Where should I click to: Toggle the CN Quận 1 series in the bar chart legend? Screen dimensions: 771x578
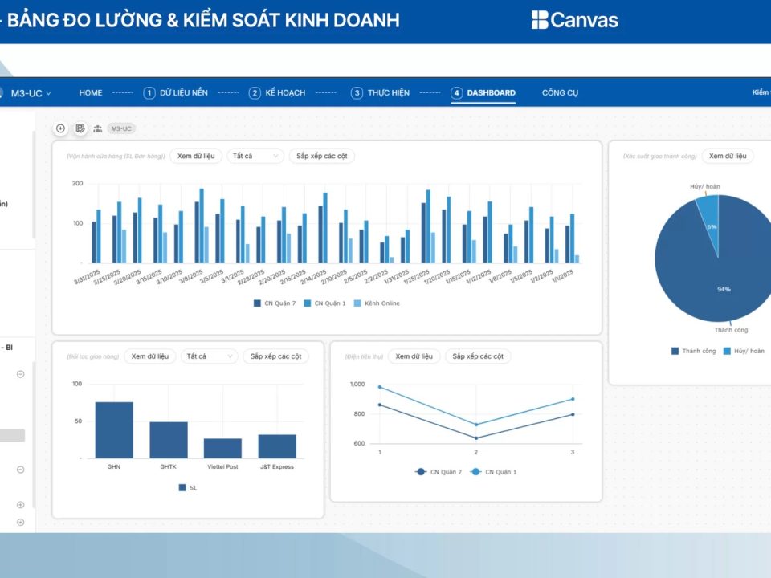[x=324, y=303]
